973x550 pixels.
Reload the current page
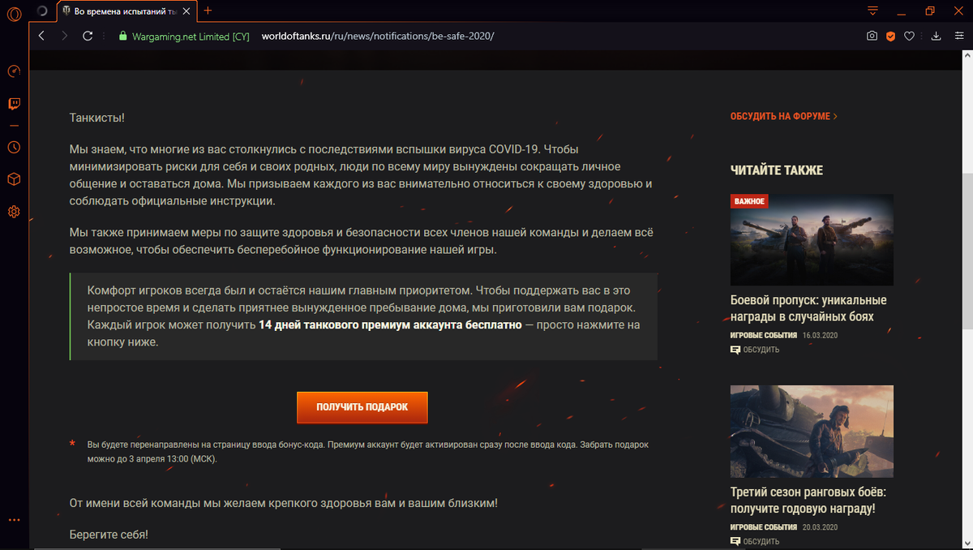click(88, 36)
